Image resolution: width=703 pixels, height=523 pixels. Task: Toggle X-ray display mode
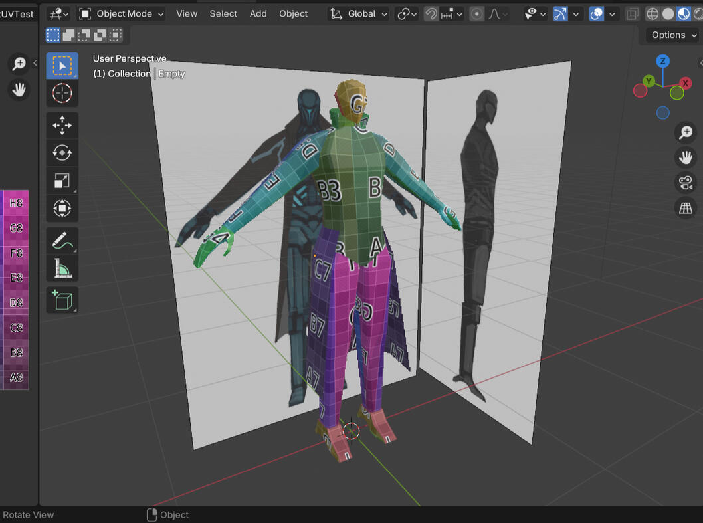click(x=632, y=14)
